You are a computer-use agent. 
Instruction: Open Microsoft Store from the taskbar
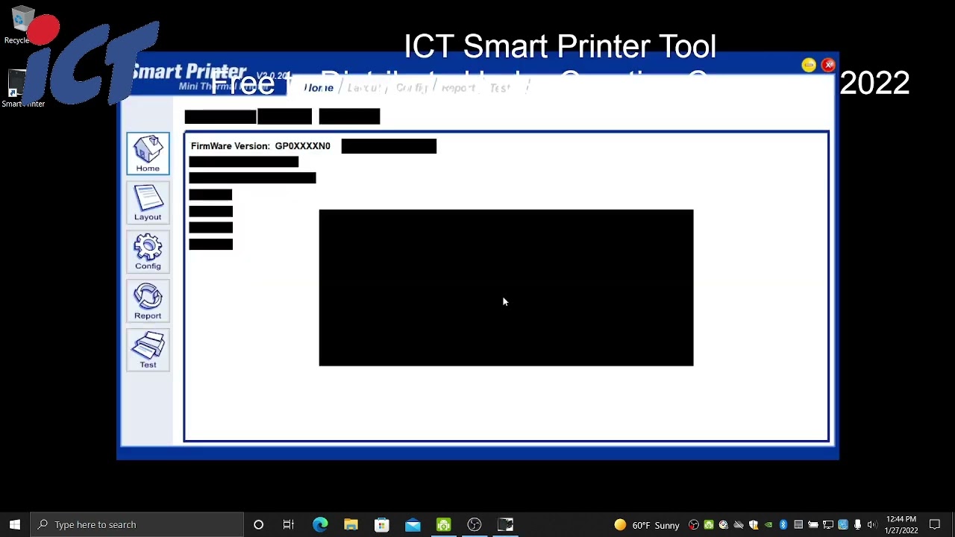point(381,524)
